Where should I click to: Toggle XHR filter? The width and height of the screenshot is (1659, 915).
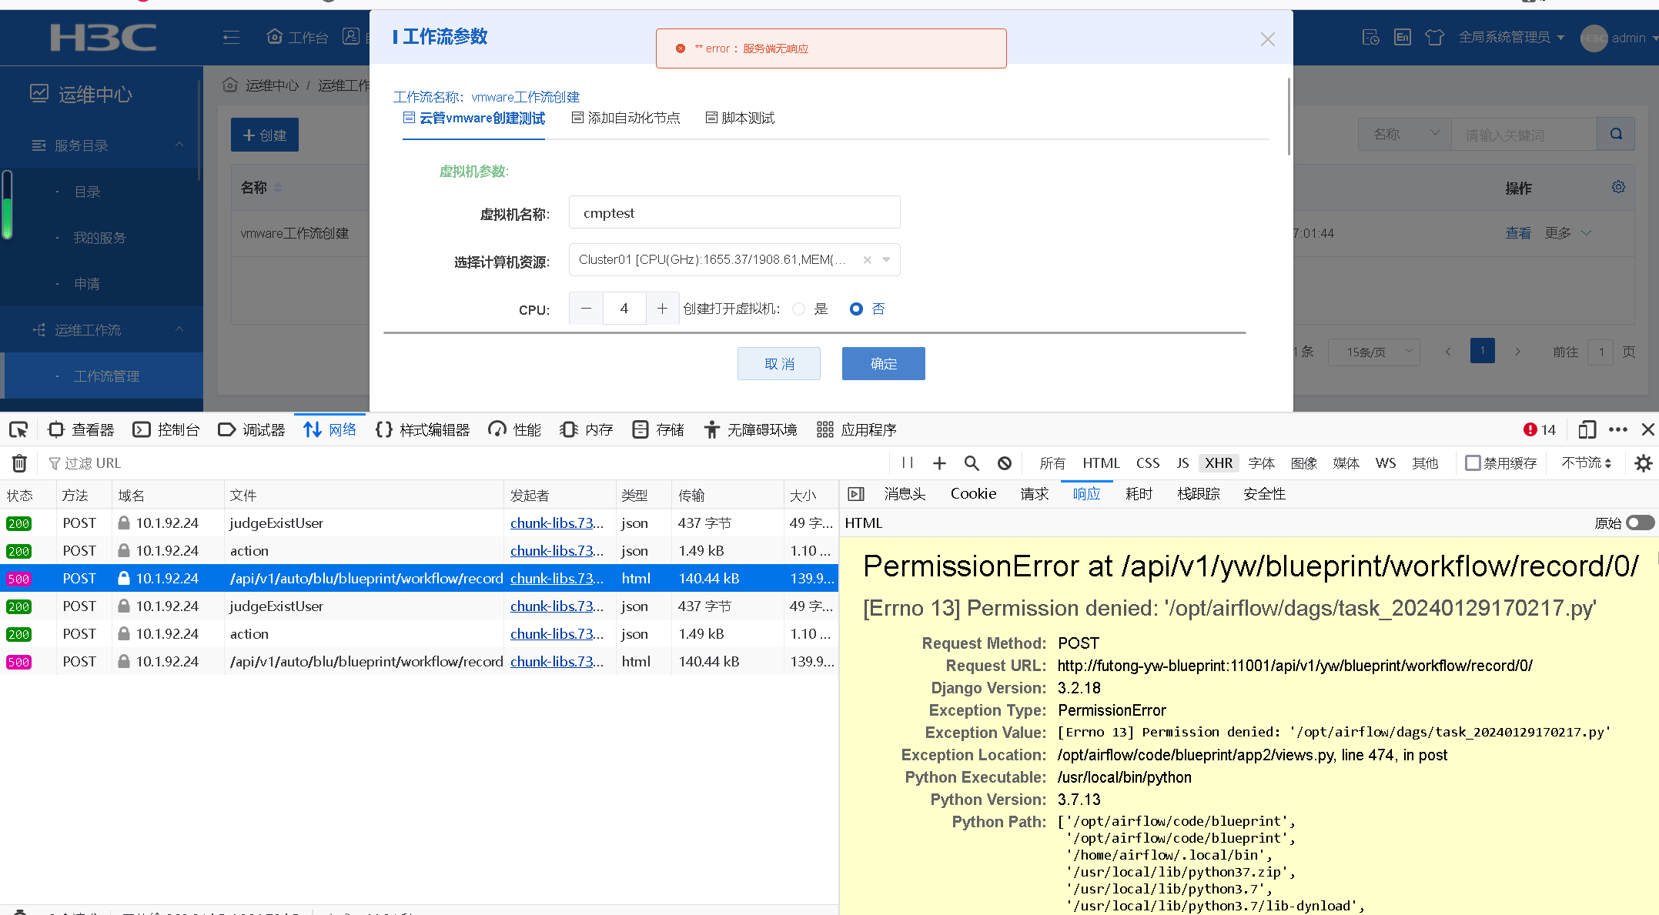coord(1219,463)
